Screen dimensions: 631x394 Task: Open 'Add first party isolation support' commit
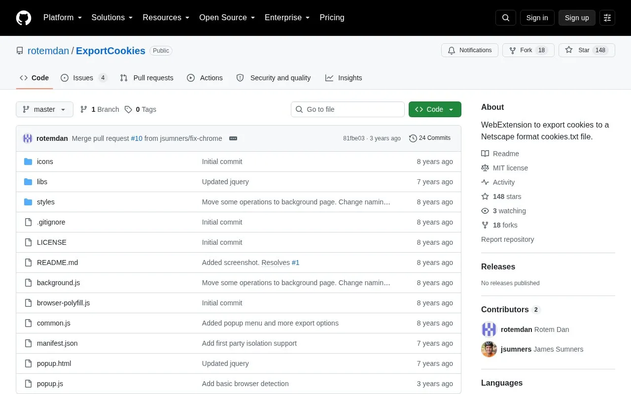point(249,343)
